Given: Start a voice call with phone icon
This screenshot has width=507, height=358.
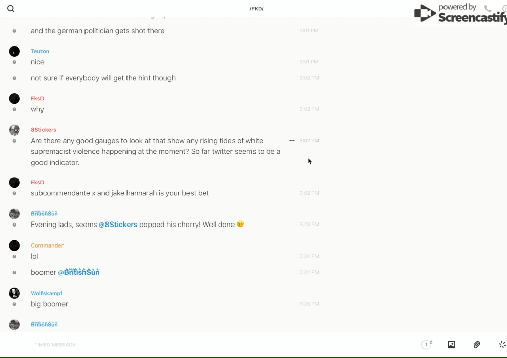Looking at the screenshot, I should 488,9.
